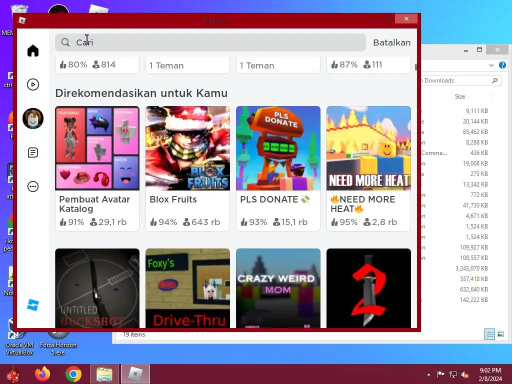Click the 19 items status text in Explorer
Viewport: 512px width, 384px height.
(x=134, y=334)
